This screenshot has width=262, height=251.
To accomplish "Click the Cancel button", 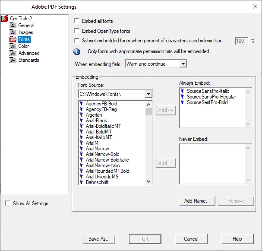I will 191,239.
